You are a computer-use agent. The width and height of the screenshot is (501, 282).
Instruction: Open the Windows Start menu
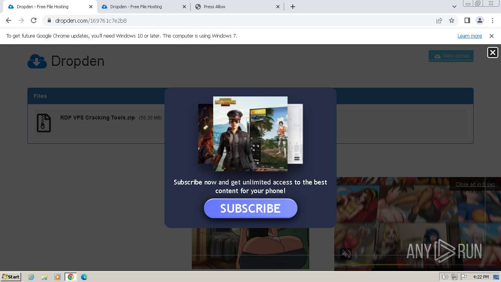tap(11, 277)
